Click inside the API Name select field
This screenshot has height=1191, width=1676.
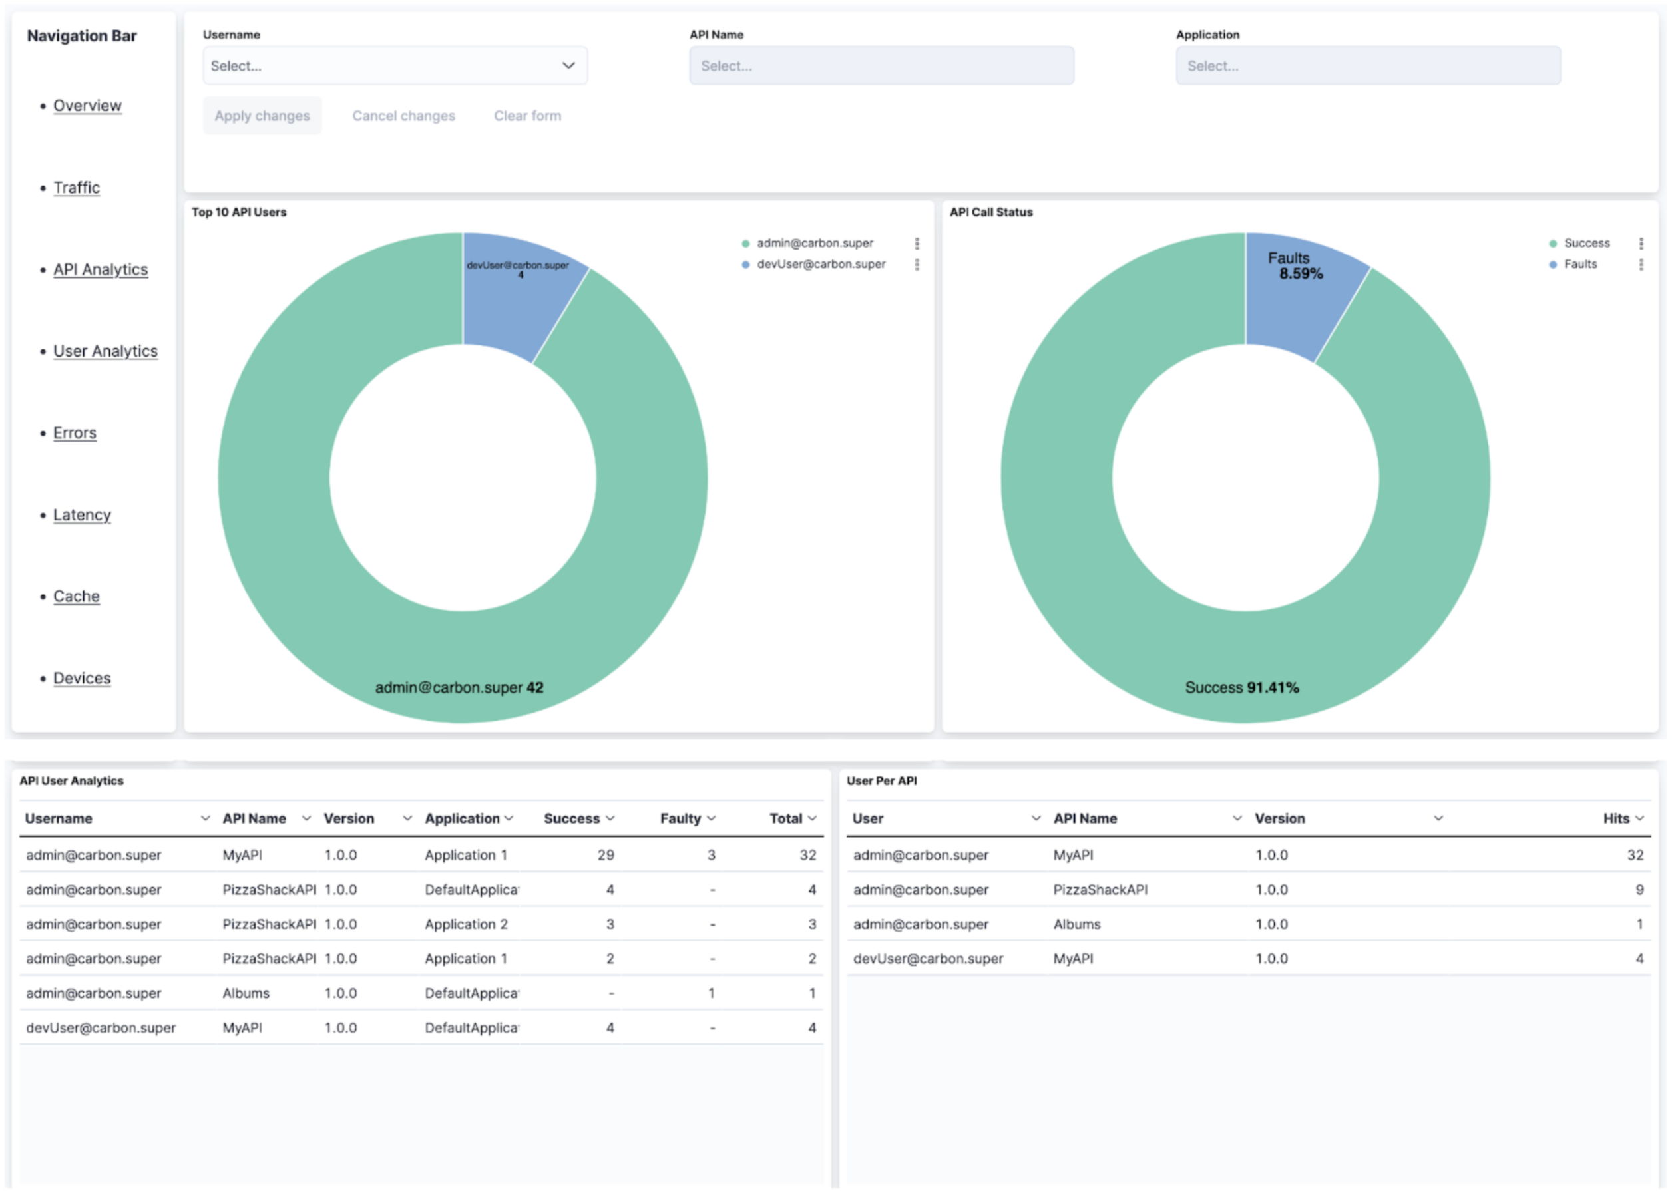point(880,65)
